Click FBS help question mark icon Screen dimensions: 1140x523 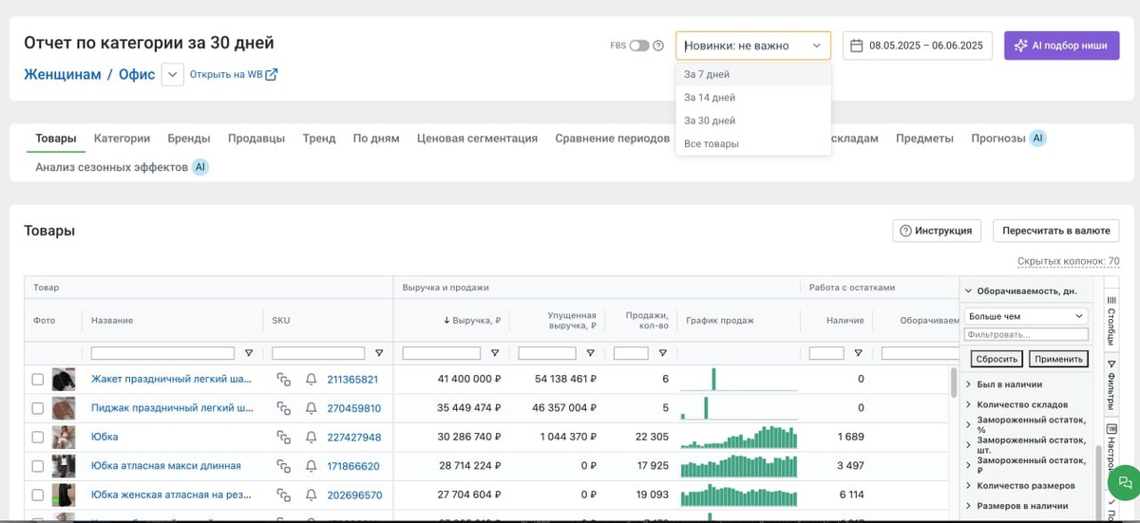pos(658,46)
